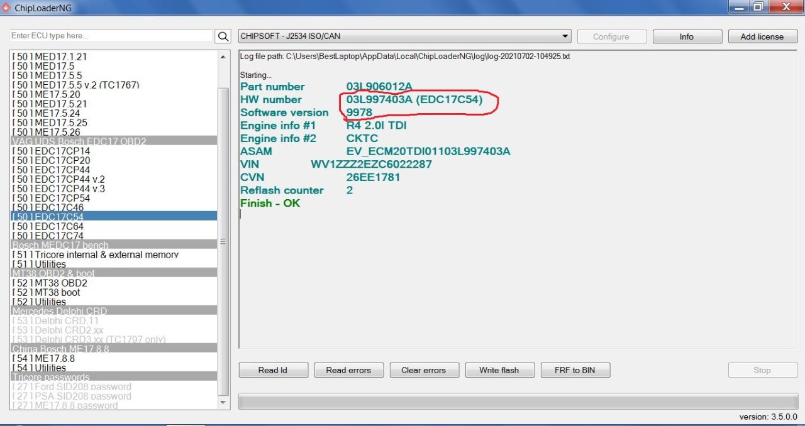The width and height of the screenshot is (805, 426).
Task: Select Tricore internal & external memory
Action: (96, 254)
